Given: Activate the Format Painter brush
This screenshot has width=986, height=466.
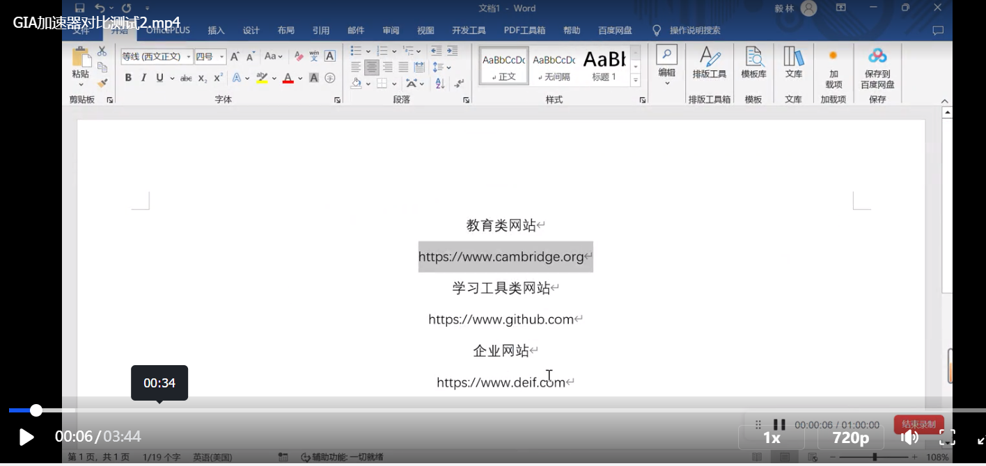Looking at the screenshot, I should 102,83.
